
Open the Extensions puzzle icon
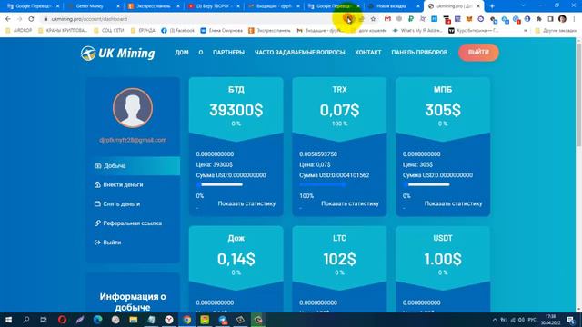click(539, 19)
